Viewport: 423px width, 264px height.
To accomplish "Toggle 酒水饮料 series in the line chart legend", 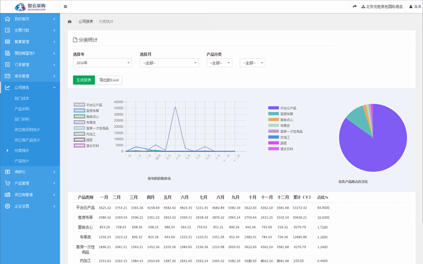I will [x=79, y=145].
